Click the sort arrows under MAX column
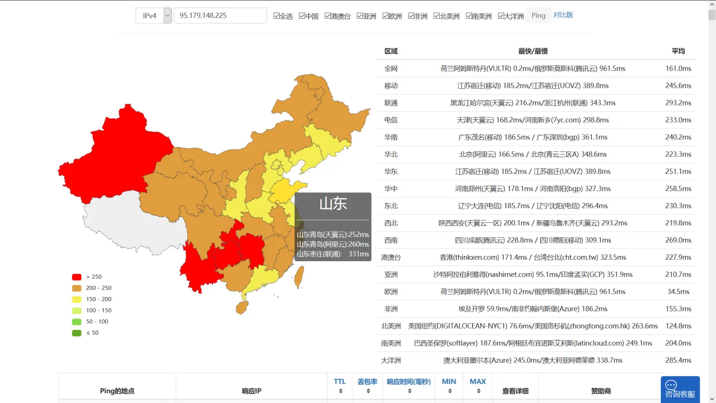 point(478,391)
